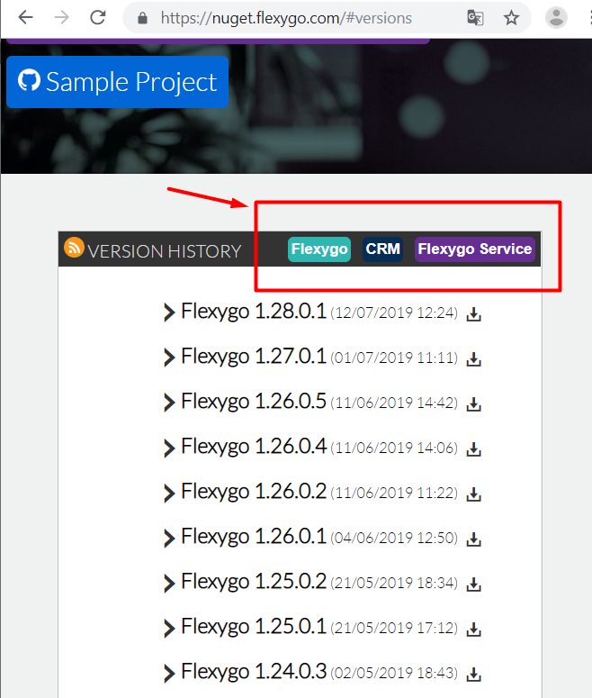Open the user profile avatar
Screen dimensions: 592x698
pos(556,18)
